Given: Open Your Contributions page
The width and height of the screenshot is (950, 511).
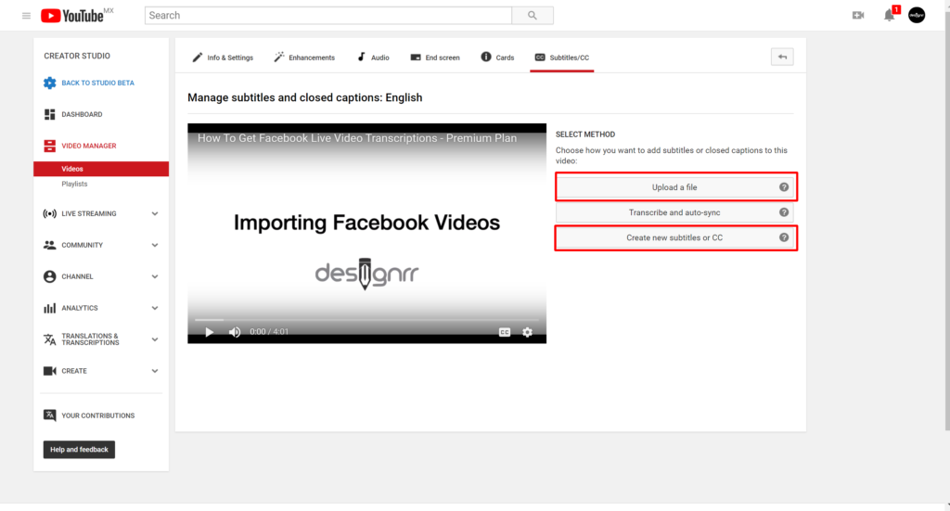Looking at the screenshot, I should coord(97,415).
